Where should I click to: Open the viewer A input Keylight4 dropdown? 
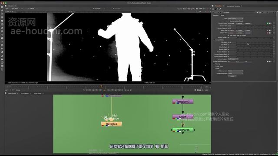pyautogui.click(x=99, y=9)
